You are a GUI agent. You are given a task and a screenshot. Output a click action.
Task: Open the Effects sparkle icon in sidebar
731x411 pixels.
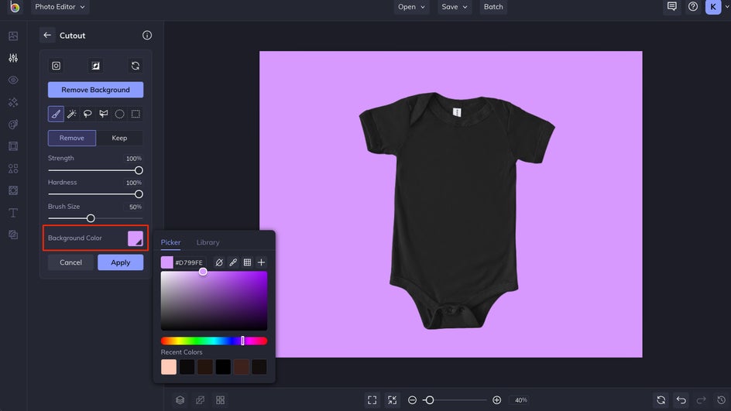coord(13,102)
